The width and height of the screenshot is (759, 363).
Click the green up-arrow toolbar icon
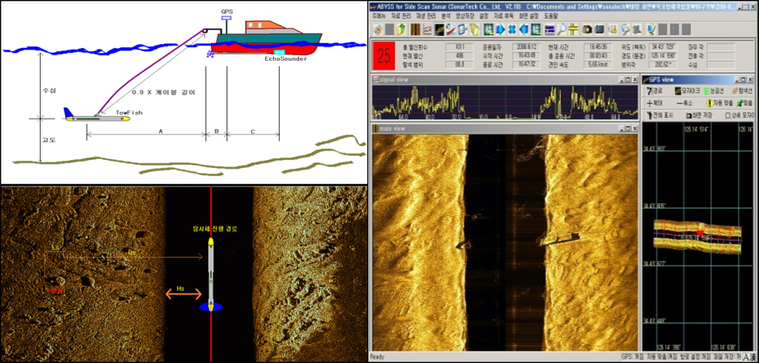[x=401, y=30]
